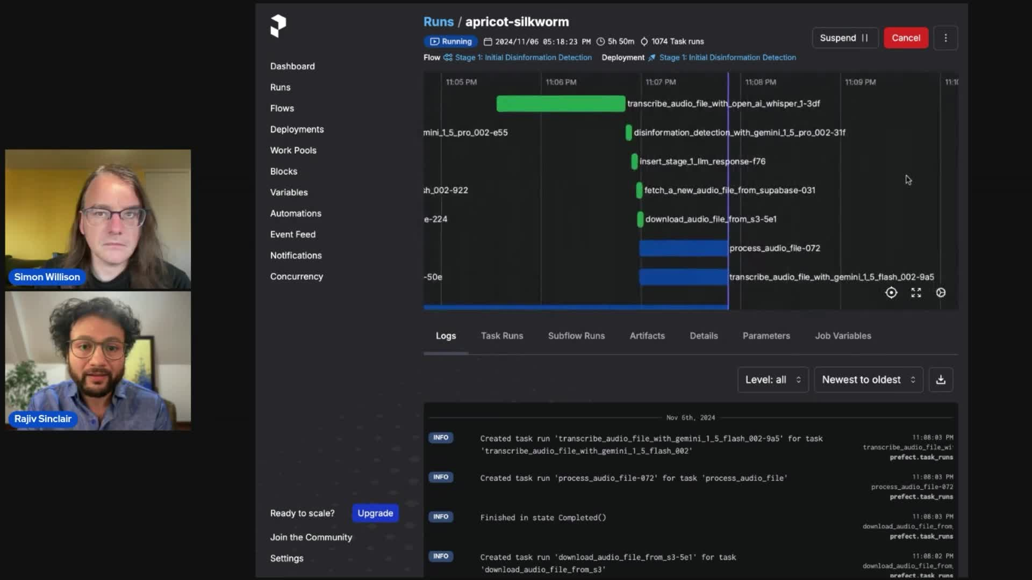Image resolution: width=1032 pixels, height=580 pixels.
Task: Open Runs in the sidebar
Action: click(280, 87)
